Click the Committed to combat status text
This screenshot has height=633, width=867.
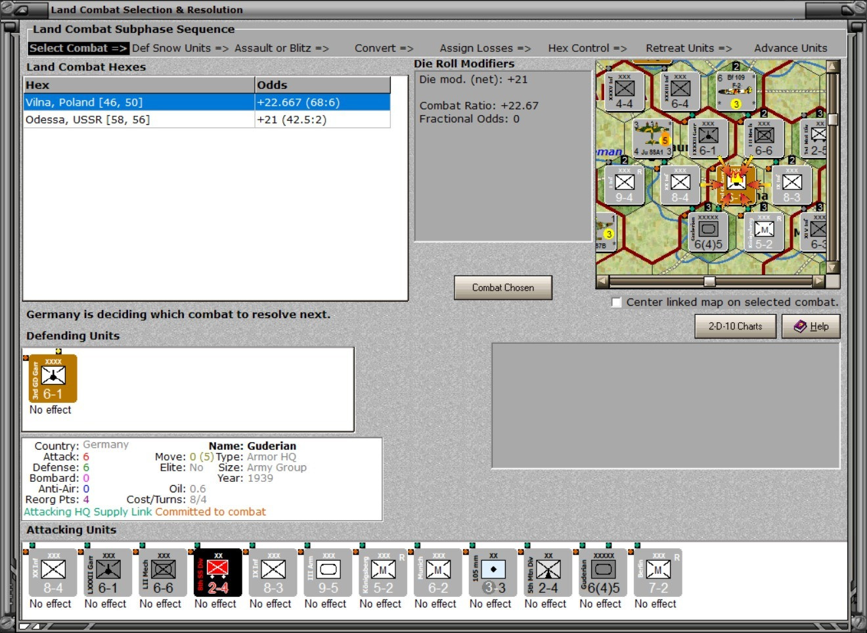pos(210,511)
